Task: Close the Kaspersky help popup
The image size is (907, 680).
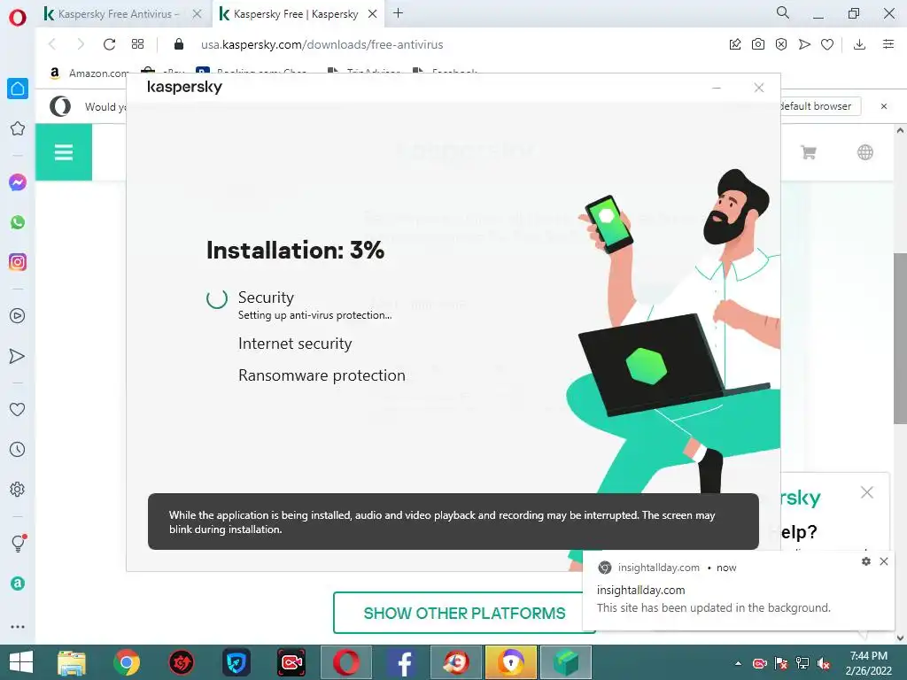Action: point(866,492)
